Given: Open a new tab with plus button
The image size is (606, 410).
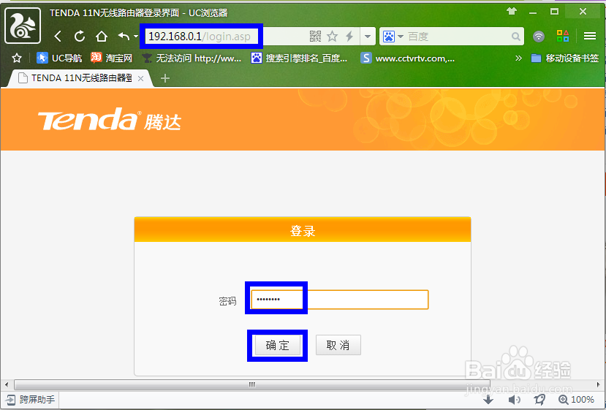Looking at the screenshot, I should [165, 78].
